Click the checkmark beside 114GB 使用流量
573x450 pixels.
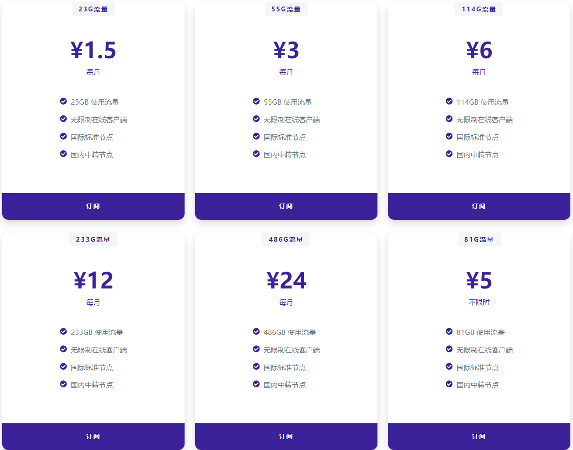[x=449, y=101]
